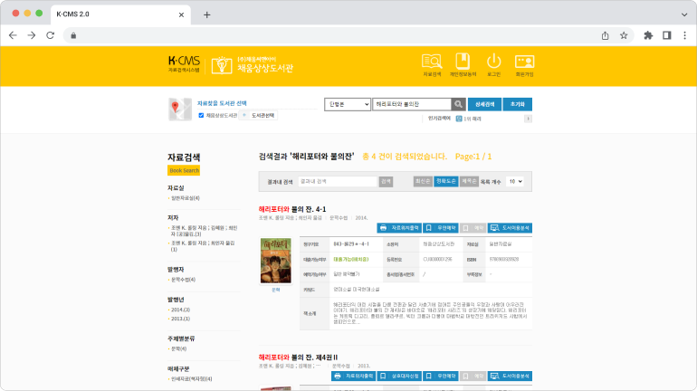Viewport: 697px width, 391px height.
Task: Uncheck the 채움상상도서관 checkbox
Action: [x=201, y=116]
